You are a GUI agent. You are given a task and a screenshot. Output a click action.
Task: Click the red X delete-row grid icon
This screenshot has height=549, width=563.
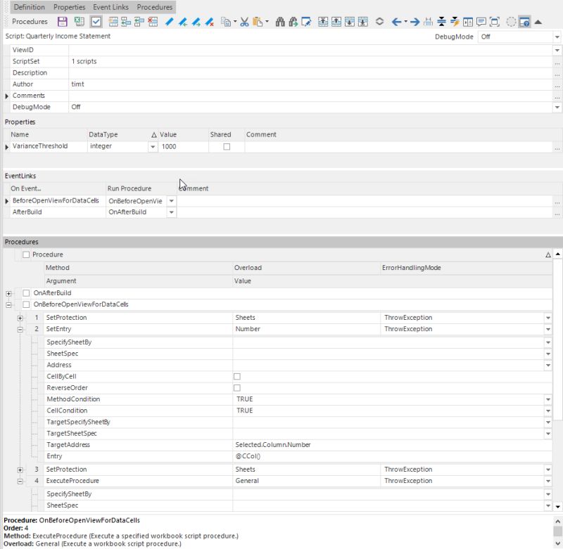point(153,22)
